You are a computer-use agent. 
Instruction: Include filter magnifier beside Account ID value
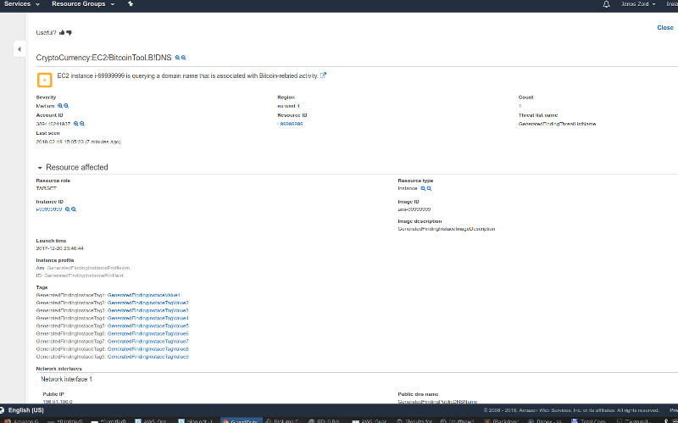click(76, 124)
